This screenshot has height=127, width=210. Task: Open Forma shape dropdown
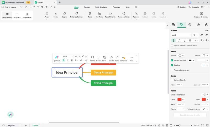[181, 55]
